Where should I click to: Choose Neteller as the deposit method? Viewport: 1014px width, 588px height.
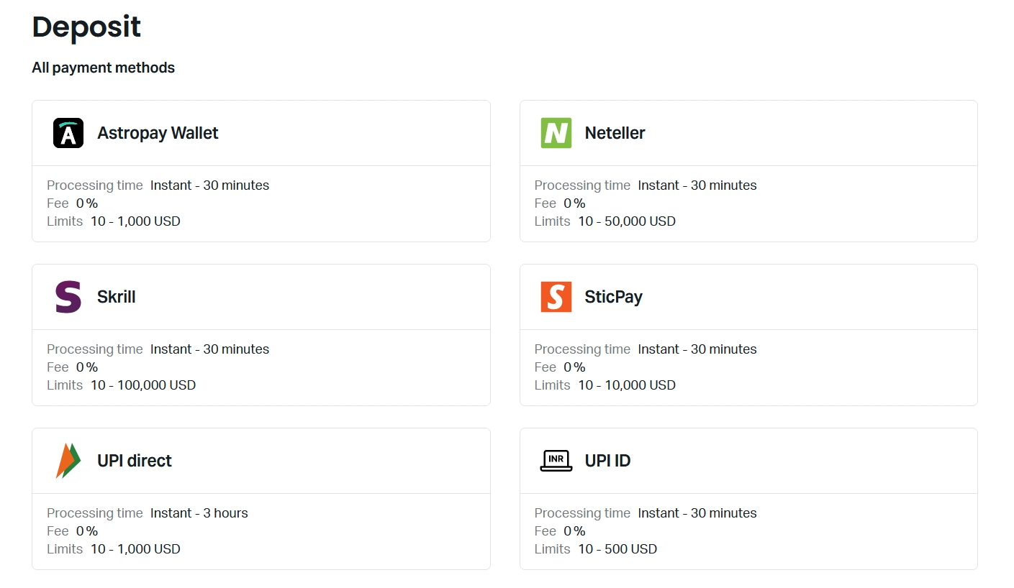click(x=615, y=133)
